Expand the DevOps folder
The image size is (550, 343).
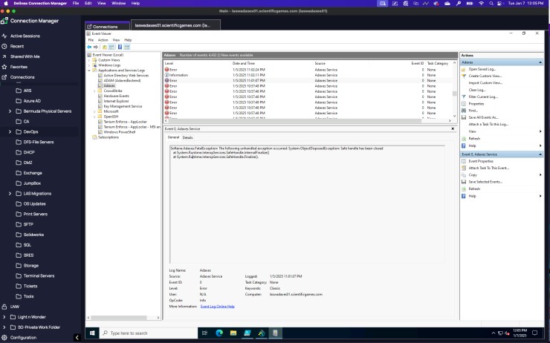coord(10,131)
